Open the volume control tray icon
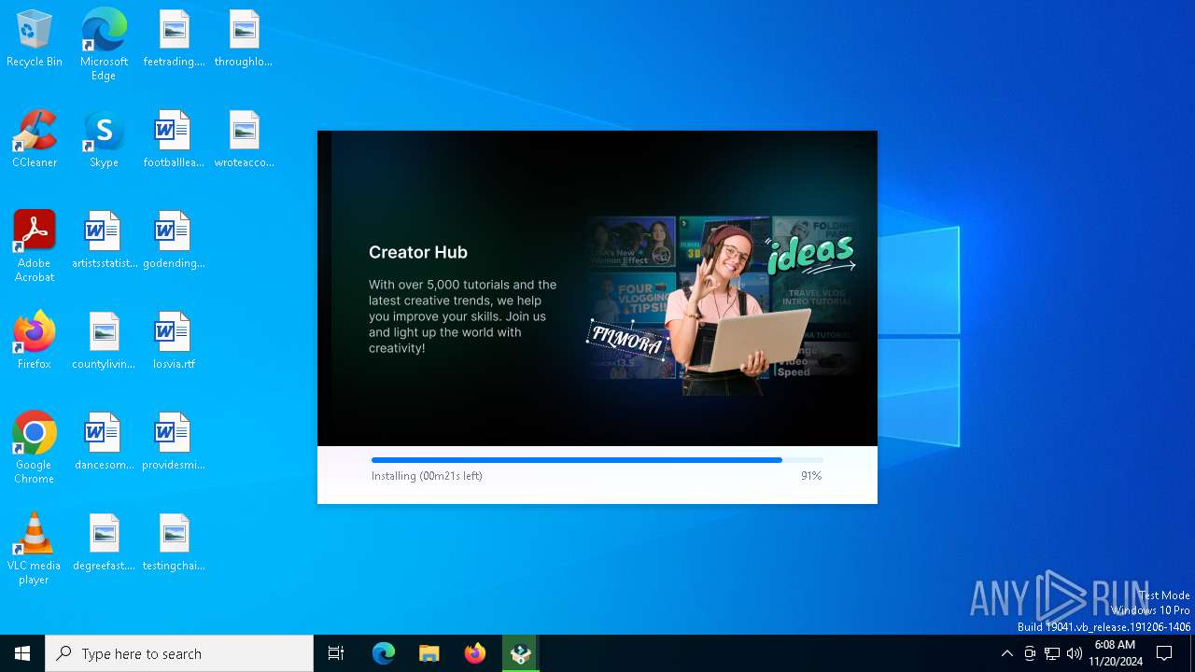1195x672 pixels. point(1075,653)
